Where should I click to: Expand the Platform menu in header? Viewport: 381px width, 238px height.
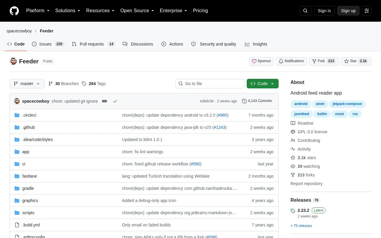pos(38,11)
